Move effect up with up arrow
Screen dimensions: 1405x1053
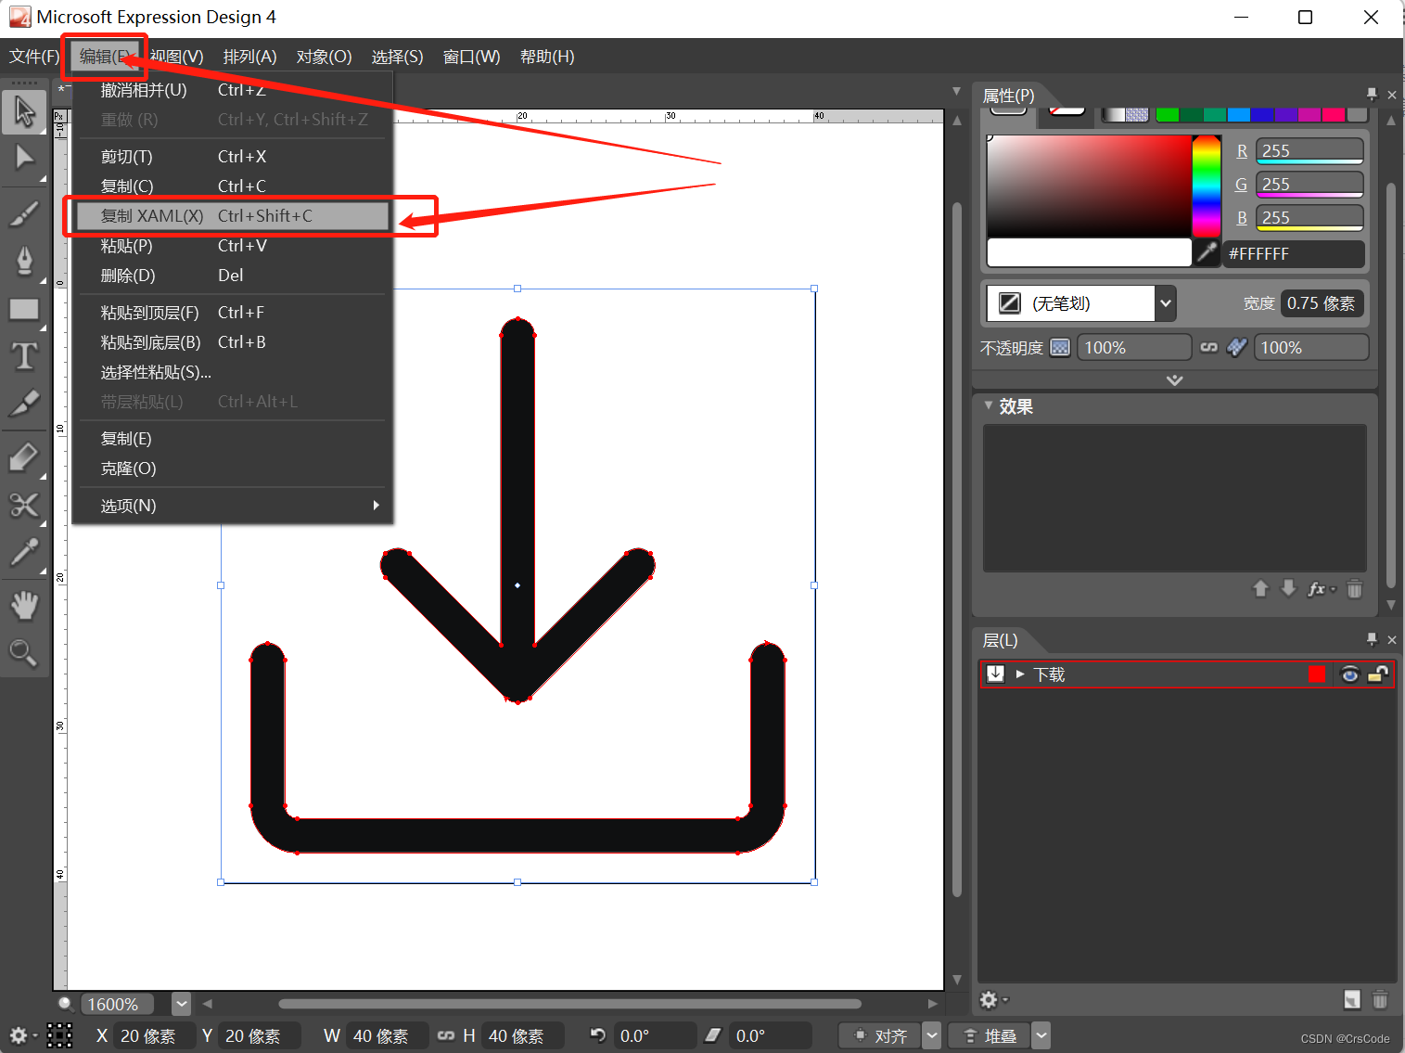[1260, 588]
